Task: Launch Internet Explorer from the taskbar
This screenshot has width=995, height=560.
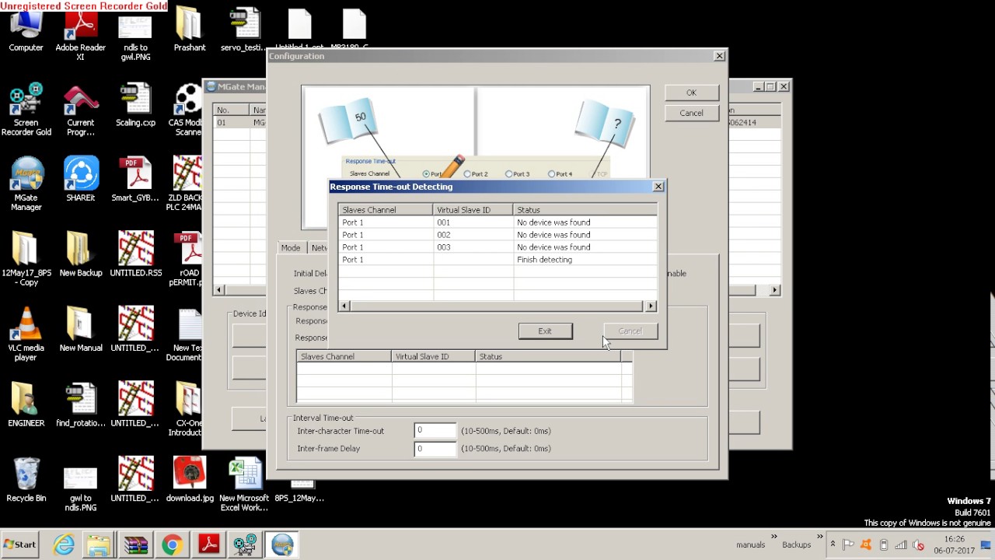Action: (64, 544)
